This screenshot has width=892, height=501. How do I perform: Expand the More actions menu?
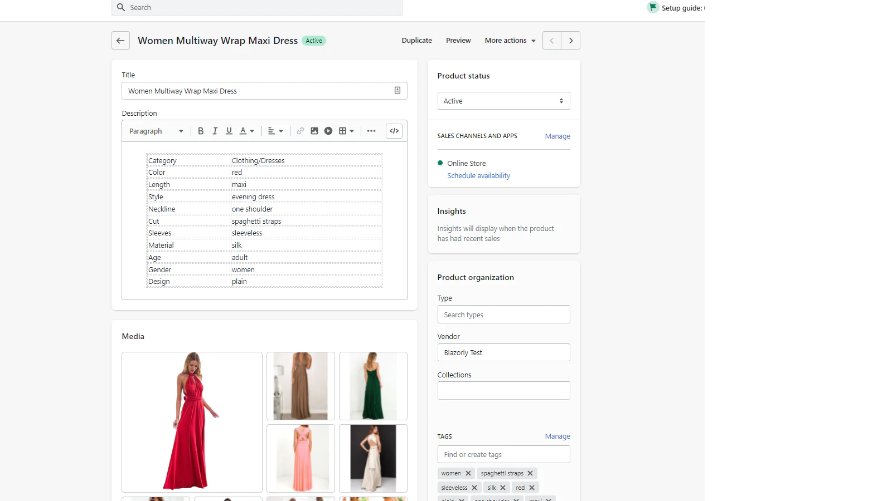coord(510,41)
